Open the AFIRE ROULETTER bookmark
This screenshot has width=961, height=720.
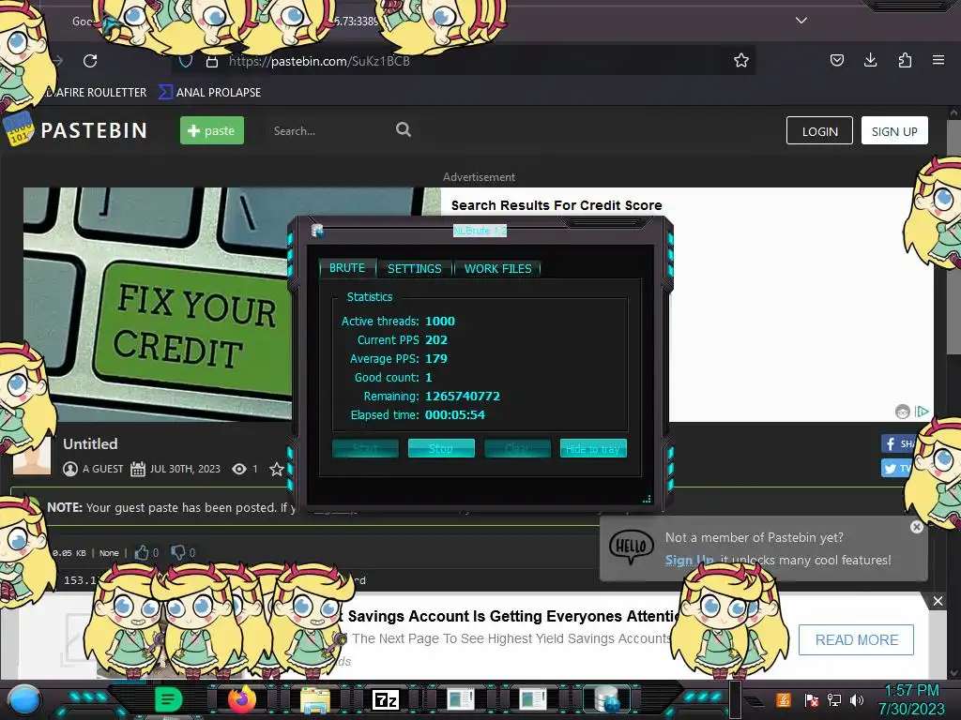pos(97,92)
